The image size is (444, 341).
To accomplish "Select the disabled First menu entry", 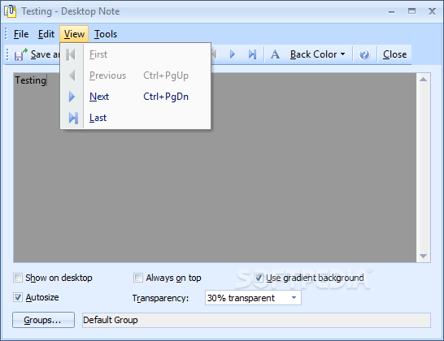I will (x=136, y=54).
